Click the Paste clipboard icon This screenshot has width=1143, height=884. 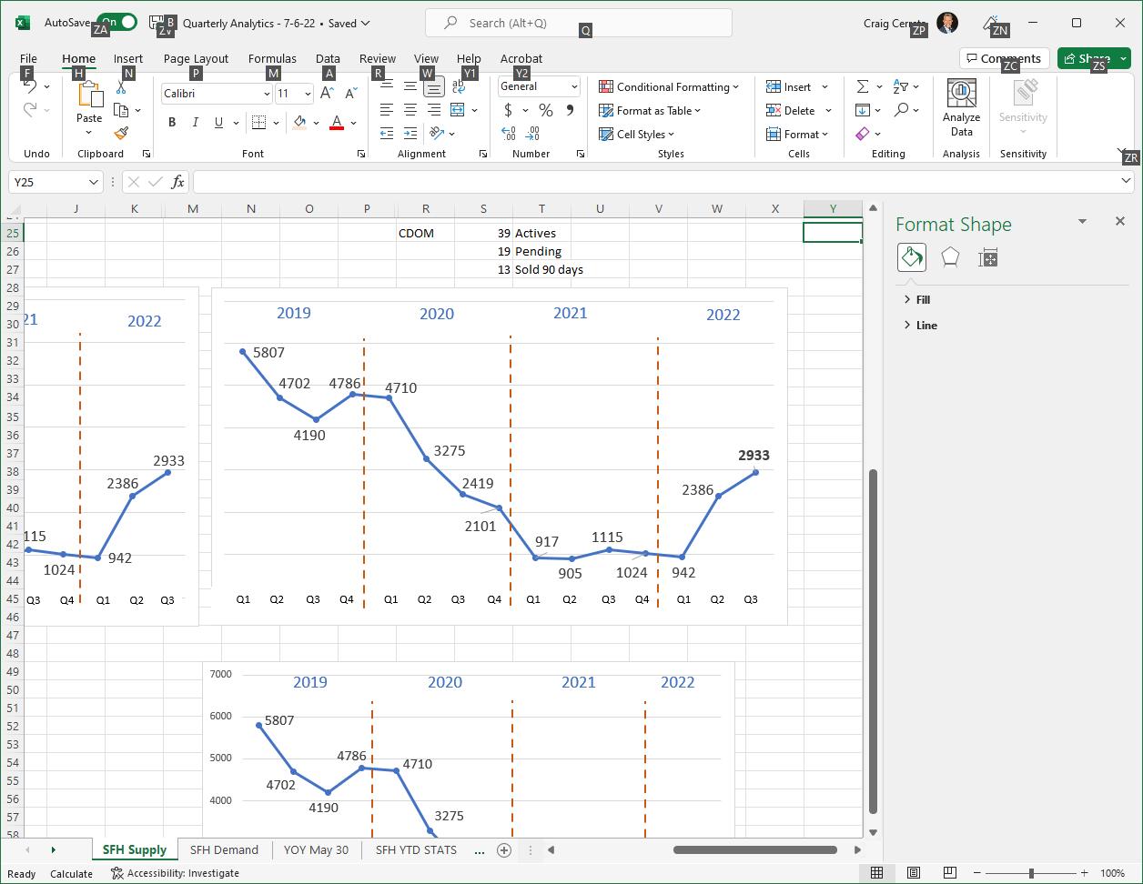coord(89,95)
